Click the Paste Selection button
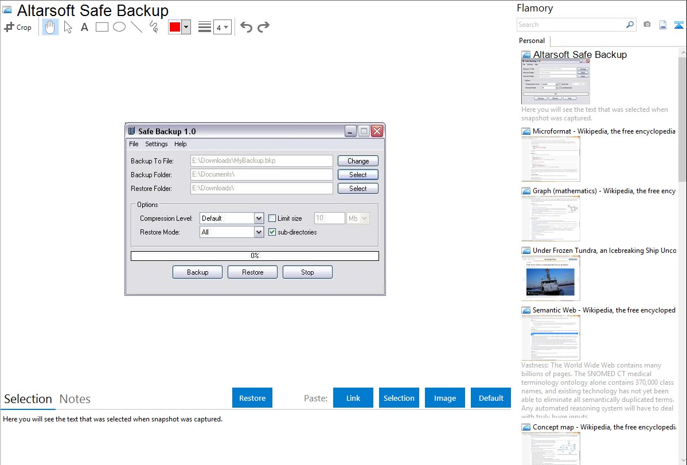 click(399, 398)
